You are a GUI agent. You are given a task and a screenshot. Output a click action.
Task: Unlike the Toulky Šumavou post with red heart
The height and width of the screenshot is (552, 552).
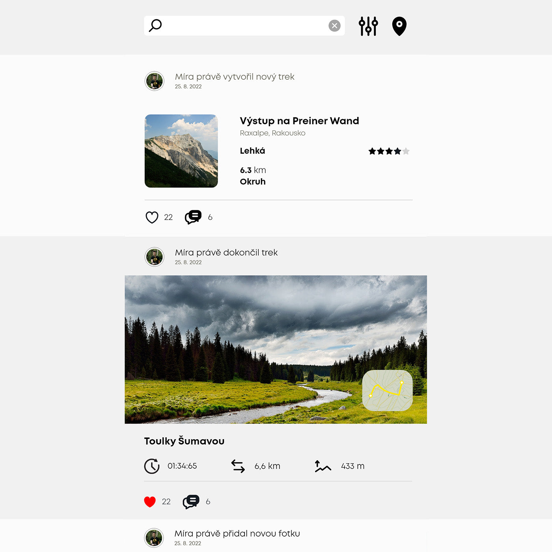(150, 502)
